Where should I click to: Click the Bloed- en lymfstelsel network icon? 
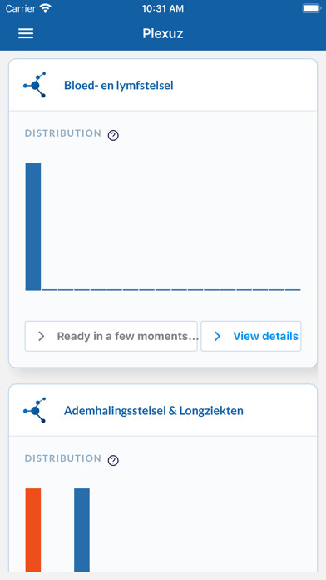pos(35,85)
